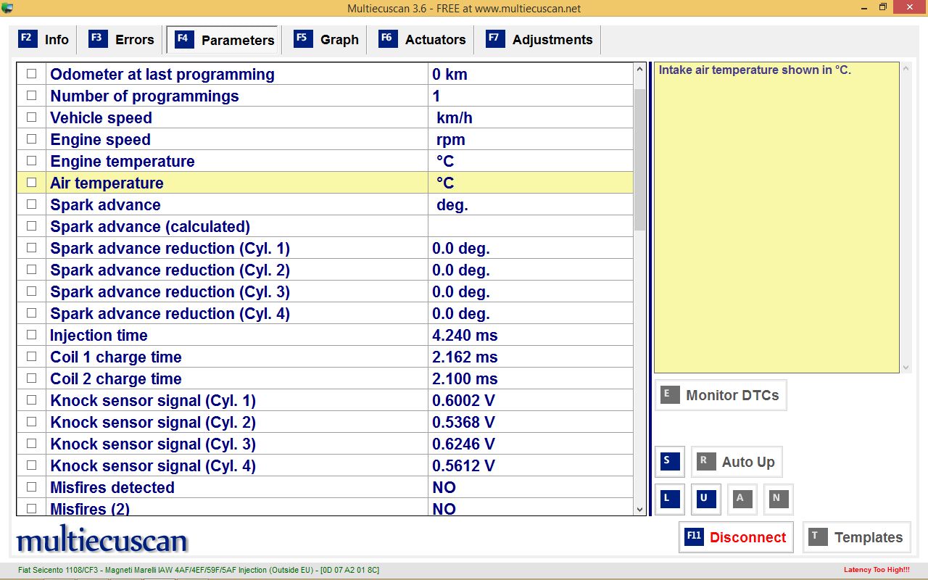Image resolution: width=928 pixels, height=580 pixels.
Task: Select the Spark advance (calculated) row
Action: coord(325,226)
